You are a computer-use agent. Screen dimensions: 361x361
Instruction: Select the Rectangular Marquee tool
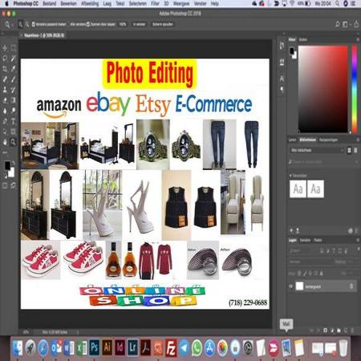pyautogui.click(x=13, y=48)
